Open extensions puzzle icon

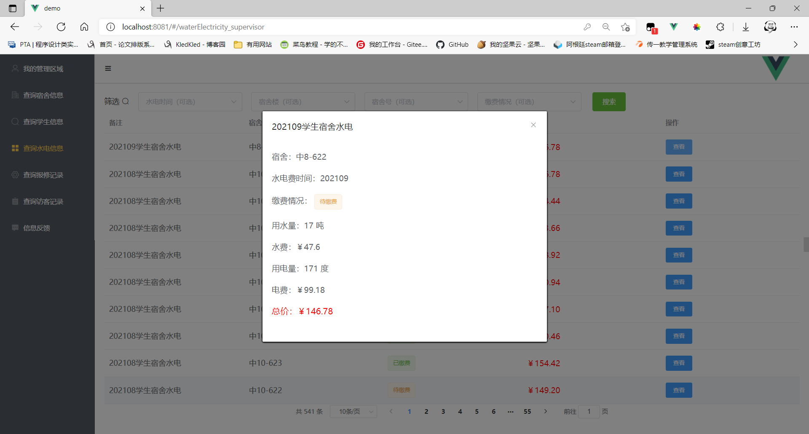point(720,27)
